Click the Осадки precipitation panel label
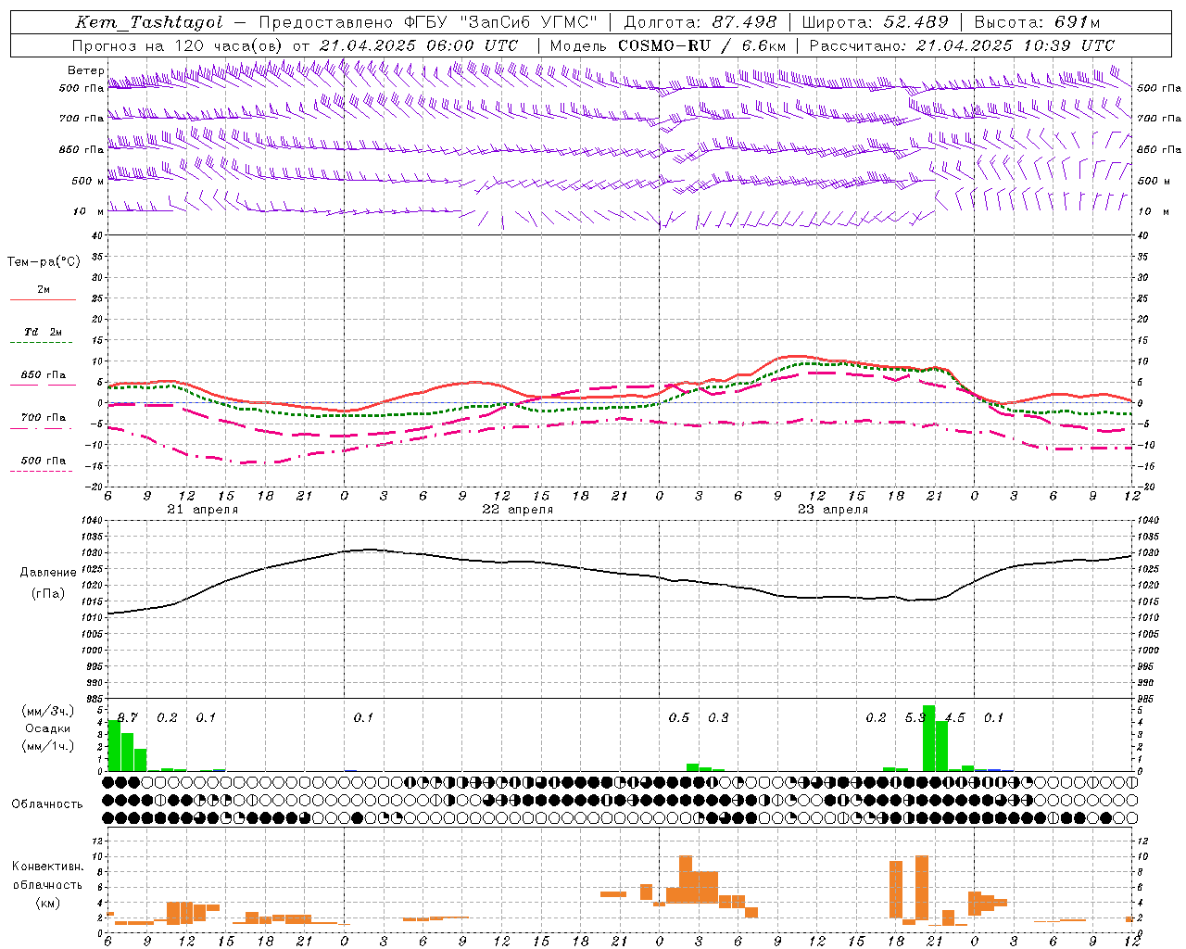 pyautogui.click(x=48, y=728)
